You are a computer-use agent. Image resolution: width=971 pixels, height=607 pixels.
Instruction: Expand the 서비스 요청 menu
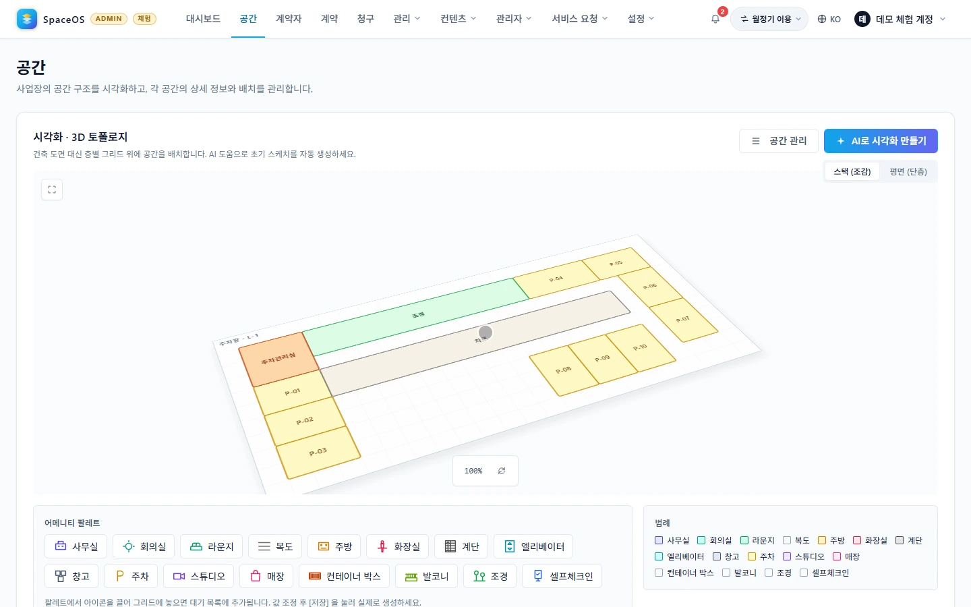tap(580, 19)
